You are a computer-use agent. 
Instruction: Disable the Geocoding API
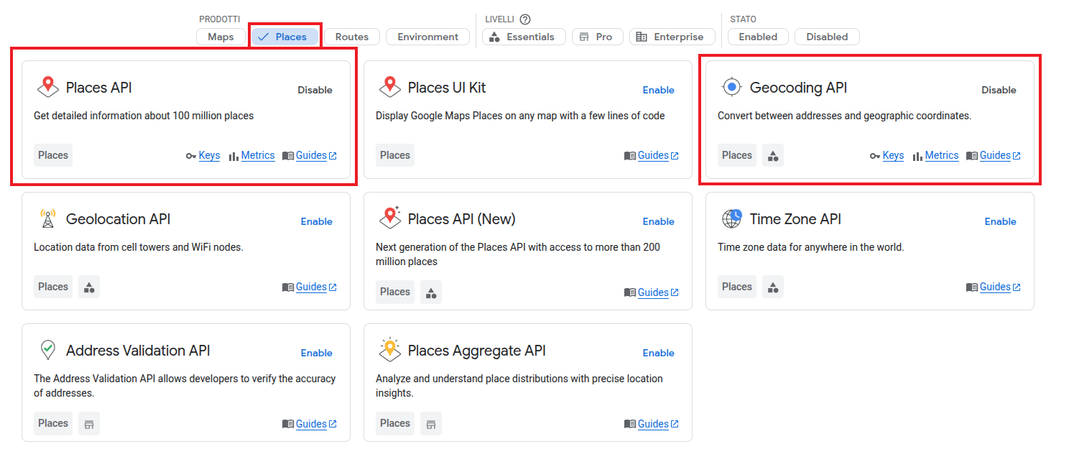coord(999,90)
